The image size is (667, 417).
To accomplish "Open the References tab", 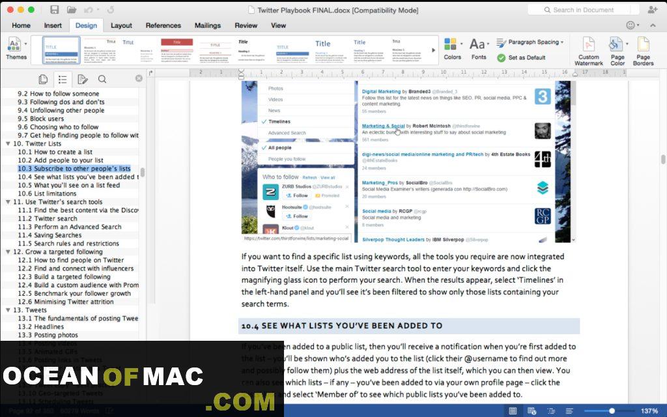I will click(163, 25).
